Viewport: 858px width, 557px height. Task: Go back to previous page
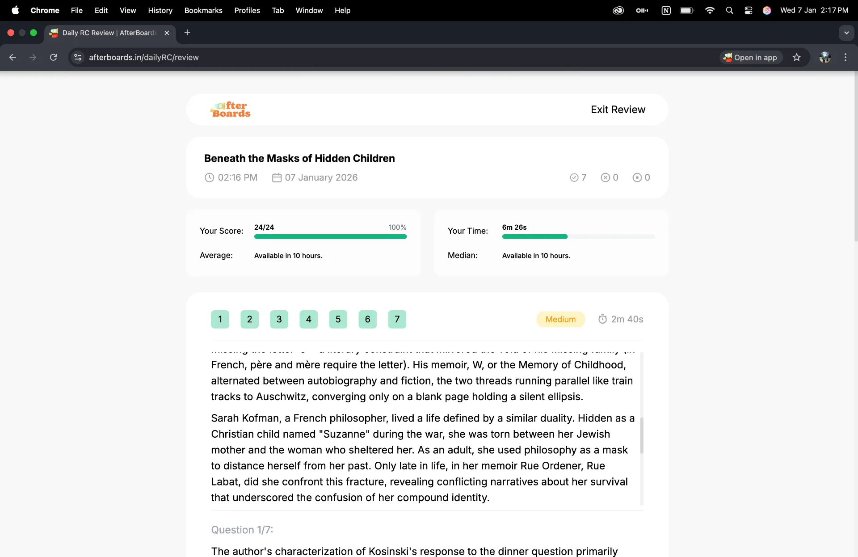(13, 57)
